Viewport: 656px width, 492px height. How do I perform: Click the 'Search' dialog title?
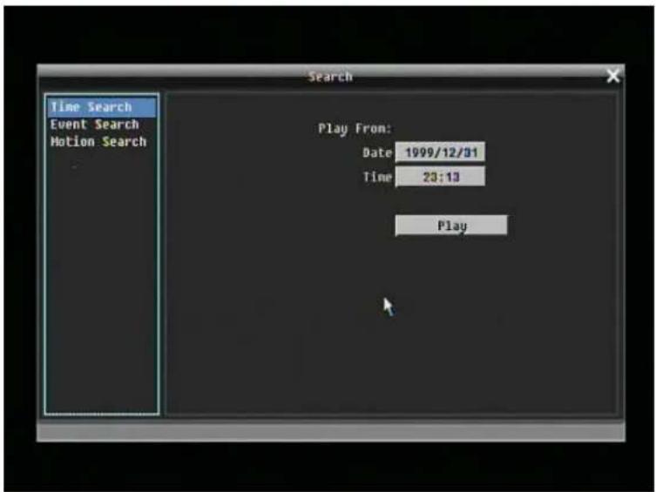pos(330,77)
